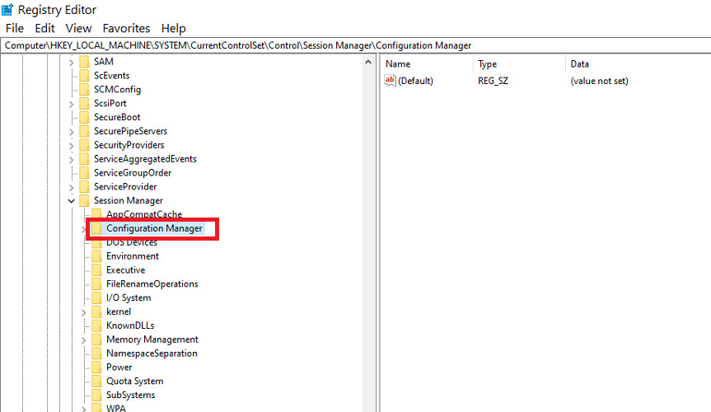Select the DOS Devices key label
Screen dimensions: 711x412
(132, 243)
